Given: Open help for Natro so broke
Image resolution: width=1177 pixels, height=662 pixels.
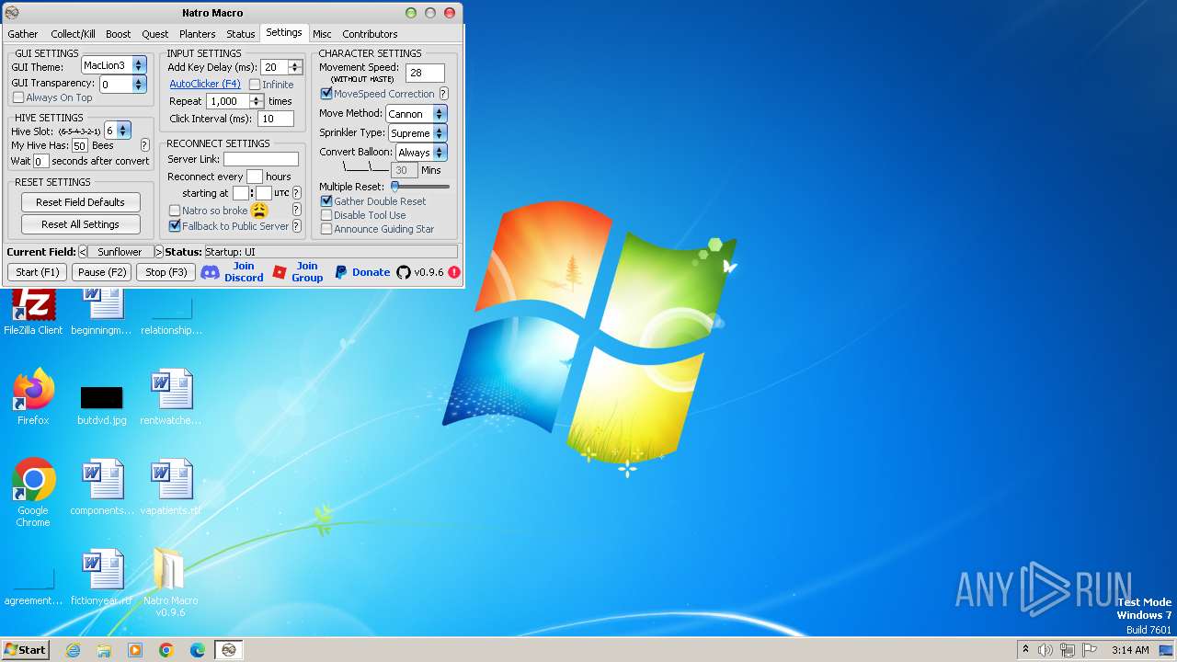Looking at the screenshot, I should [296, 210].
